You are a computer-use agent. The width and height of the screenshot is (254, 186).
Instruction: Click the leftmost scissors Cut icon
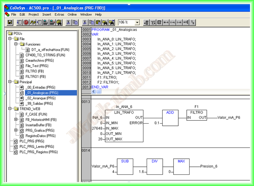[68, 22]
